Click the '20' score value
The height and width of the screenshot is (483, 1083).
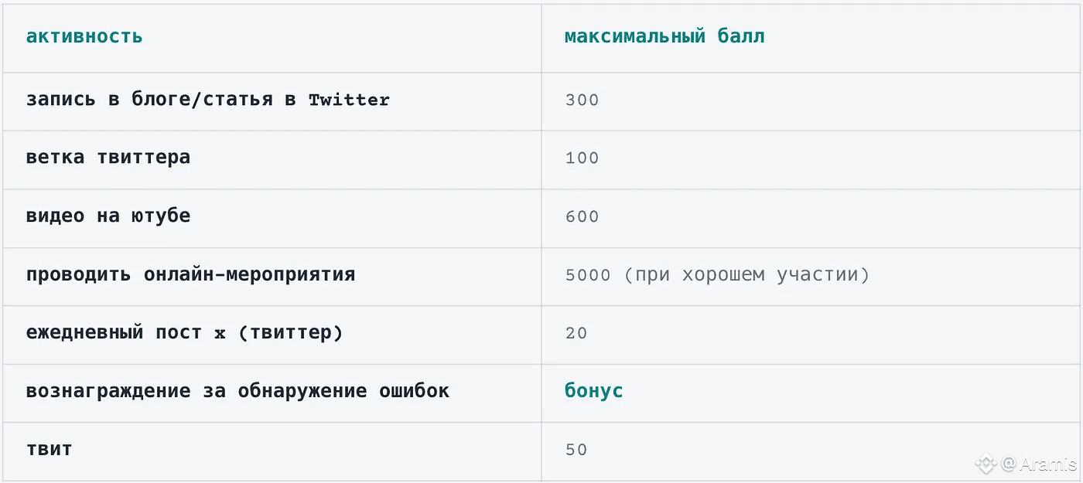point(576,334)
